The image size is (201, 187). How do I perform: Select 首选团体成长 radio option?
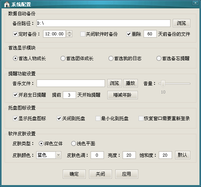tap(63, 59)
